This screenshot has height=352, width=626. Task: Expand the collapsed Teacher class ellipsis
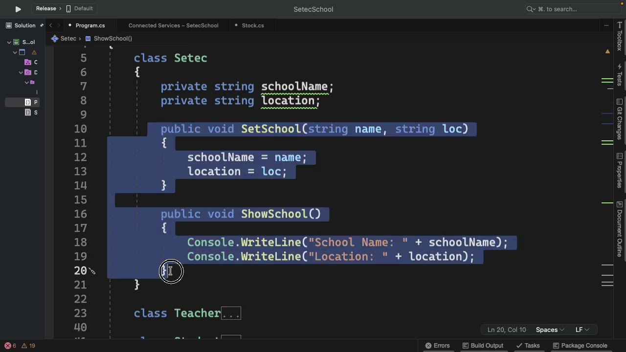coord(231,313)
